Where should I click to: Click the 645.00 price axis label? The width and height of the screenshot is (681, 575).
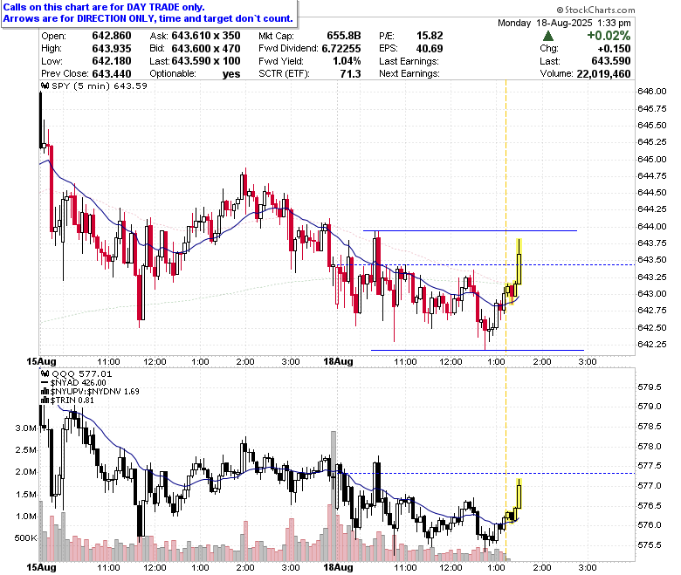point(652,159)
